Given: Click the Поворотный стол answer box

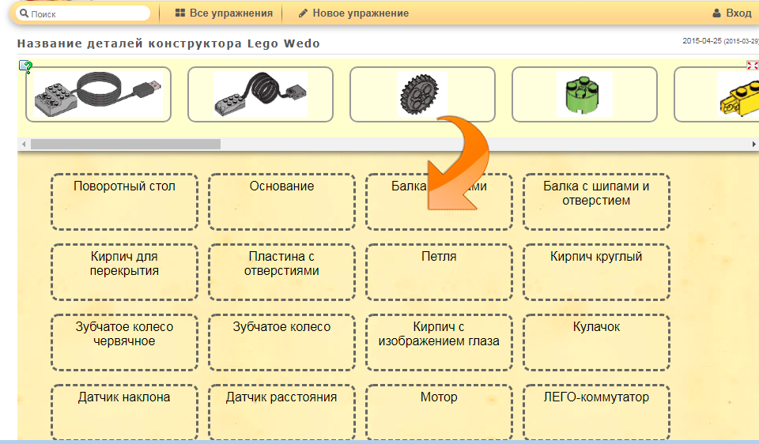Looking at the screenshot, I should pos(124,201).
